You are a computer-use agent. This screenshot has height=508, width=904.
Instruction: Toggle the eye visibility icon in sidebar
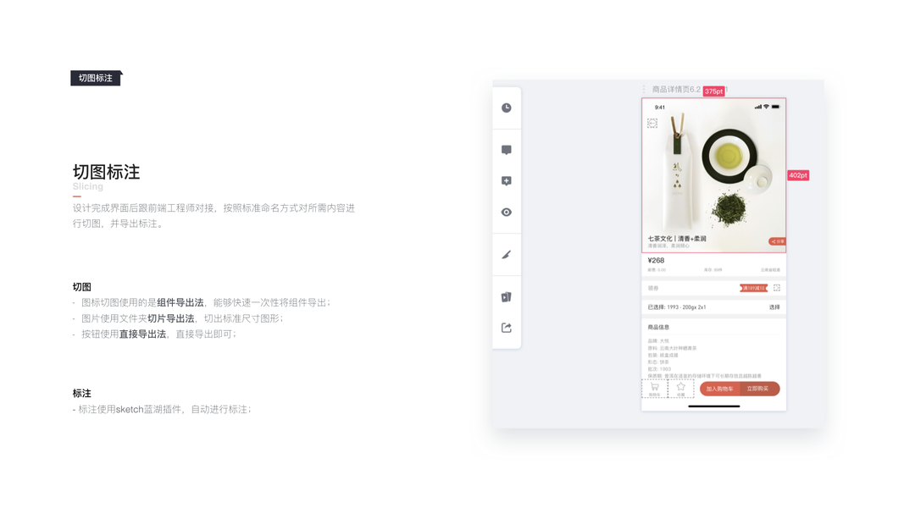506,212
